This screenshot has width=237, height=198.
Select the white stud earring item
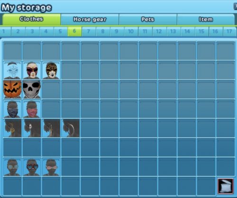[32, 128]
